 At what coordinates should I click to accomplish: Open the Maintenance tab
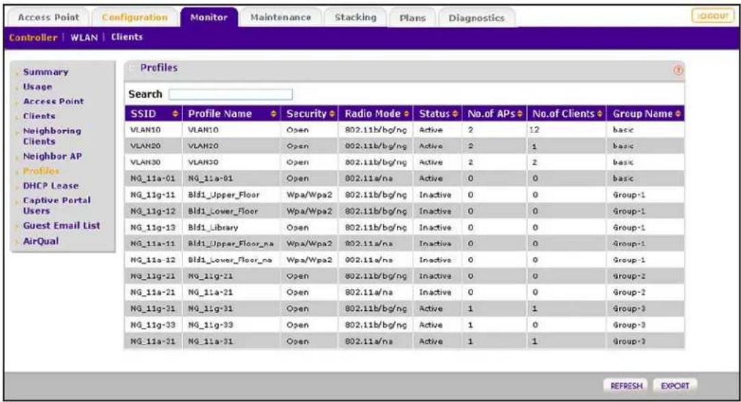(281, 18)
